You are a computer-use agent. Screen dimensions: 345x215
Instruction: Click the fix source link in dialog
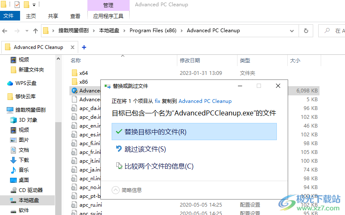coord(158,101)
